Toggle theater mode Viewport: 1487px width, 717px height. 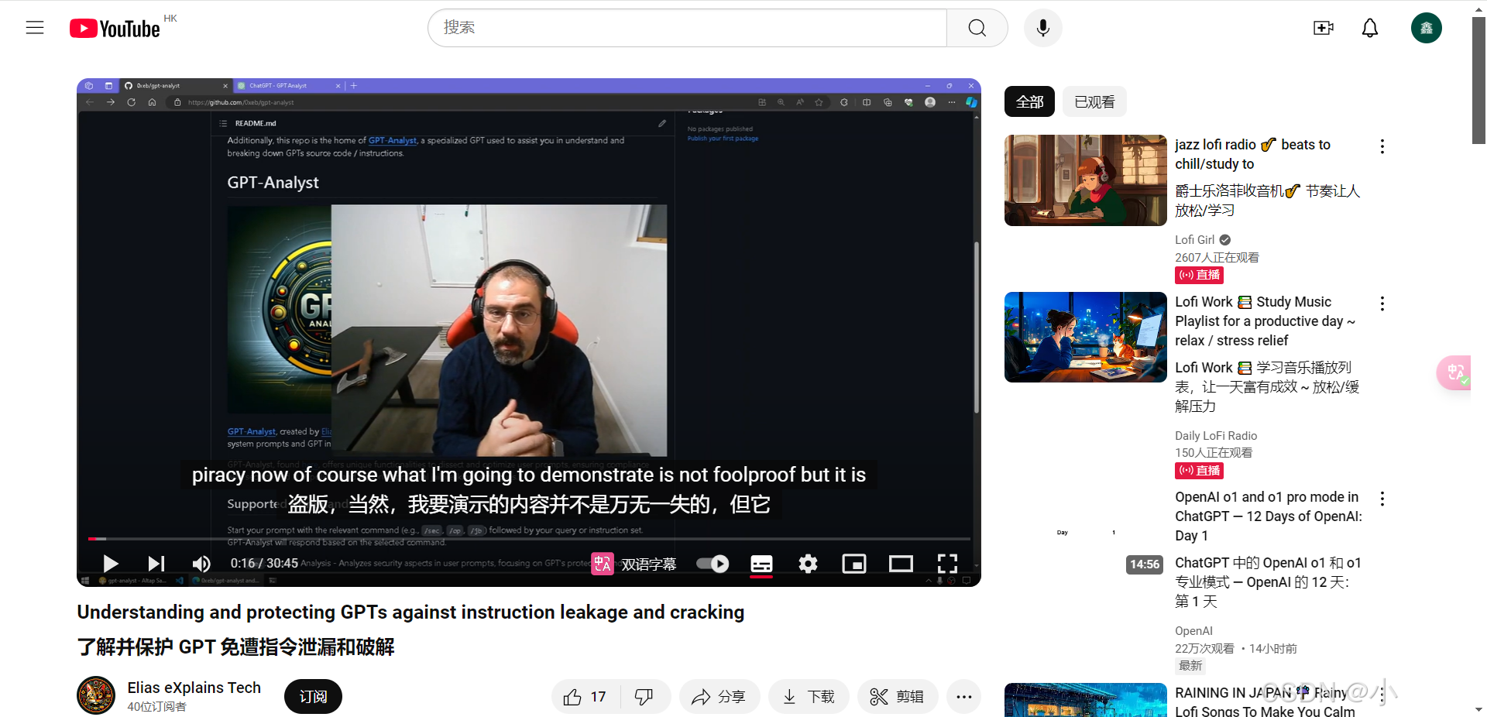901,564
